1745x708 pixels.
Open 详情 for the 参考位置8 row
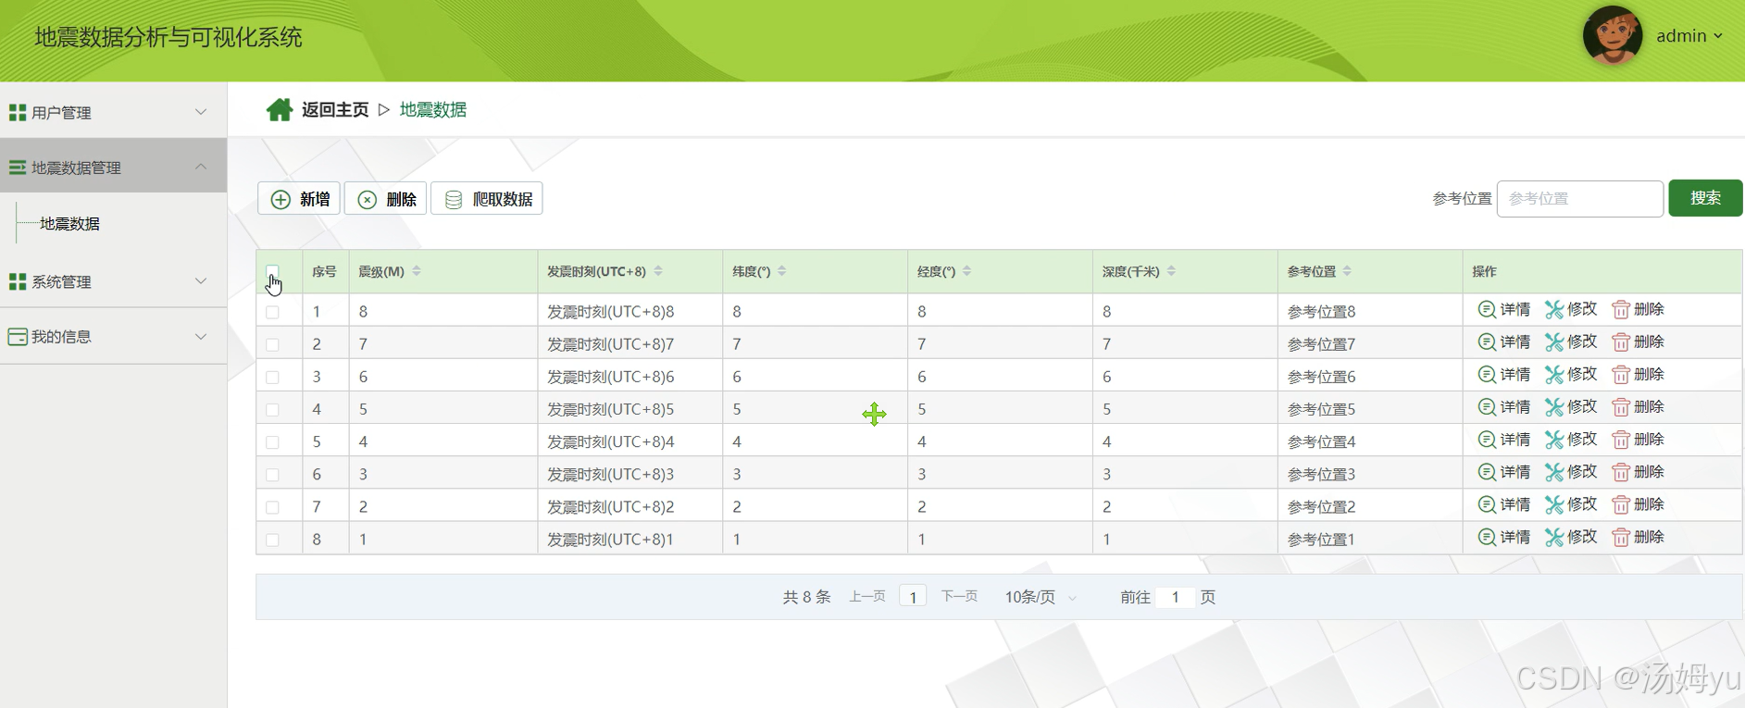[1504, 309]
